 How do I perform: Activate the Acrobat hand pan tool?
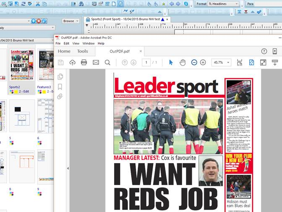pos(183,63)
